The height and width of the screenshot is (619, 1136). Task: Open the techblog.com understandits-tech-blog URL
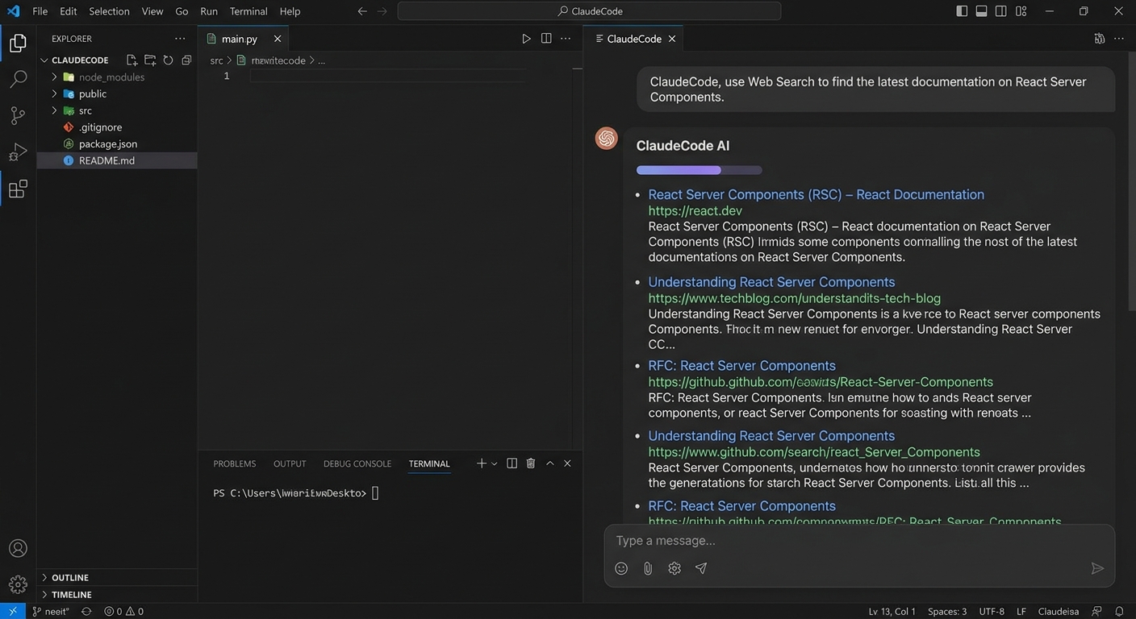(795, 298)
